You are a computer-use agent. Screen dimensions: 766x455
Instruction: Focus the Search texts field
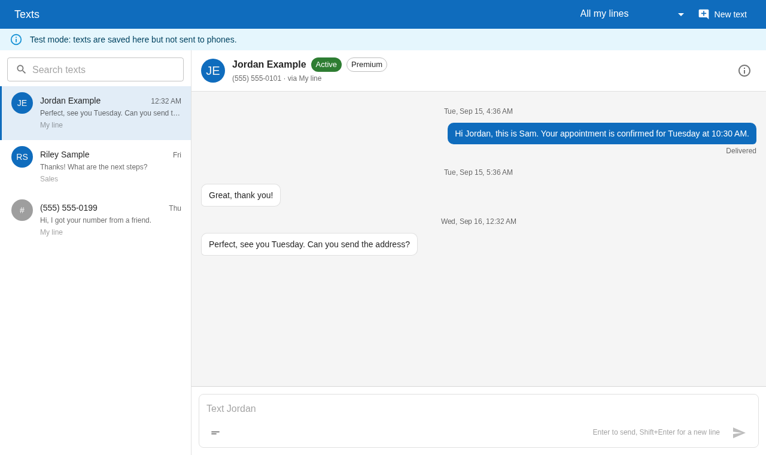point(96,69)
